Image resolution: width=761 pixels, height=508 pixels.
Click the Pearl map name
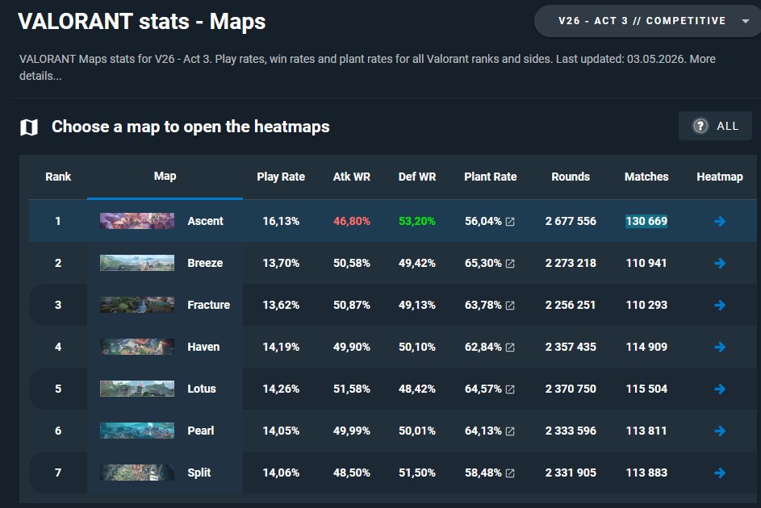201,431
